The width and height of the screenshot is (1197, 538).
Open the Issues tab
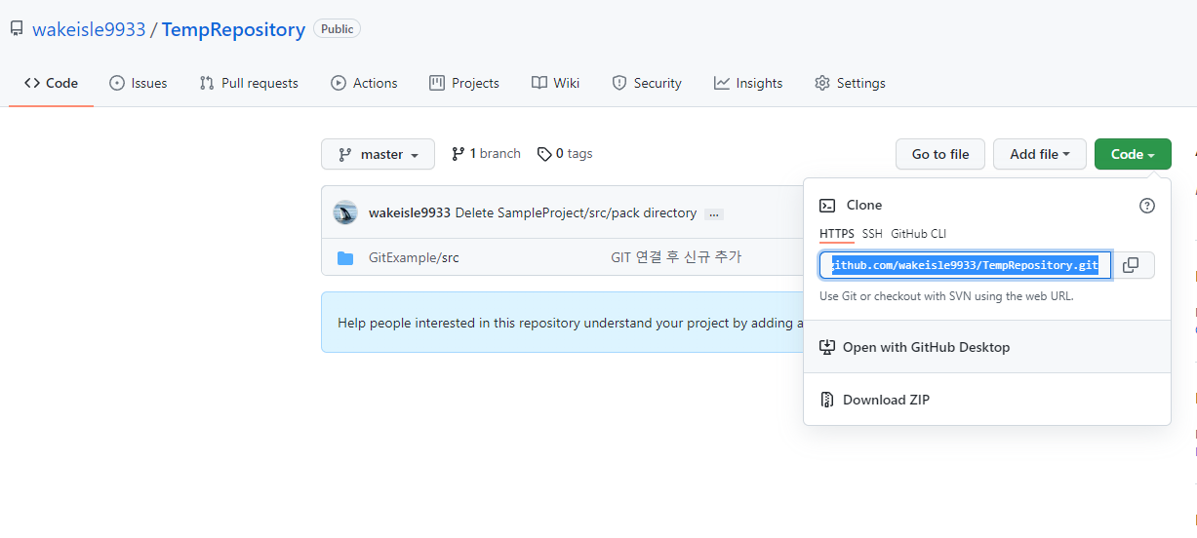pos(139,83)
